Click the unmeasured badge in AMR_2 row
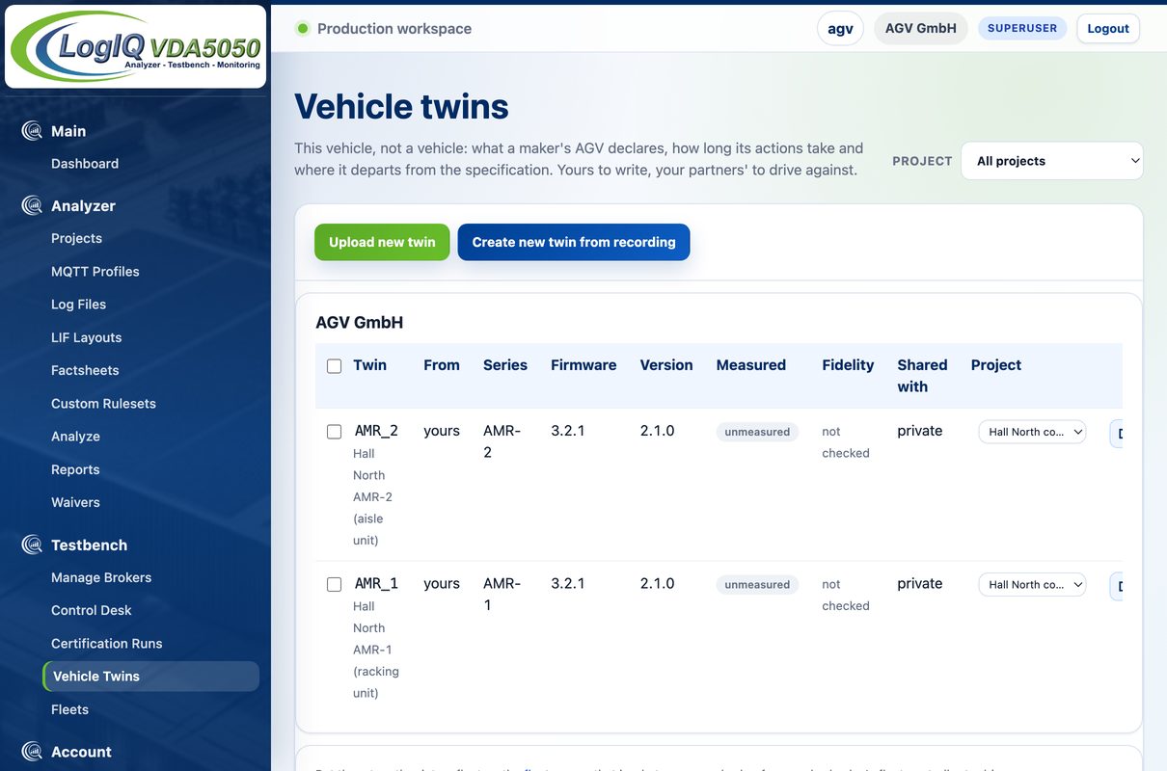1167x771 pixels. coord(757,432)
